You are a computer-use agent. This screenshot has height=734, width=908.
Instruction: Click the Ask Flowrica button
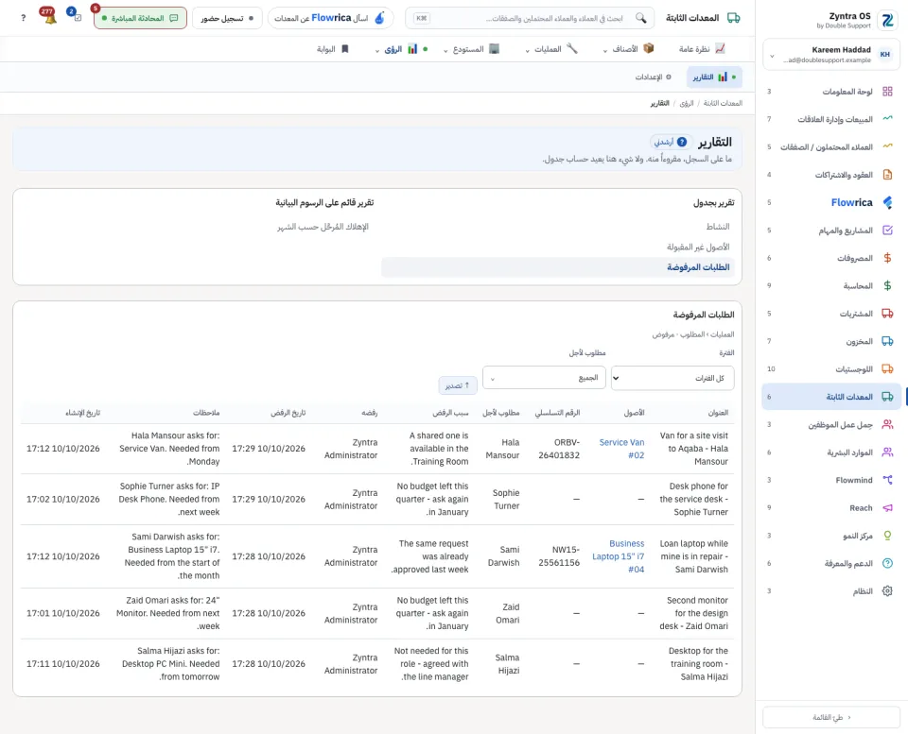point(330,18)
